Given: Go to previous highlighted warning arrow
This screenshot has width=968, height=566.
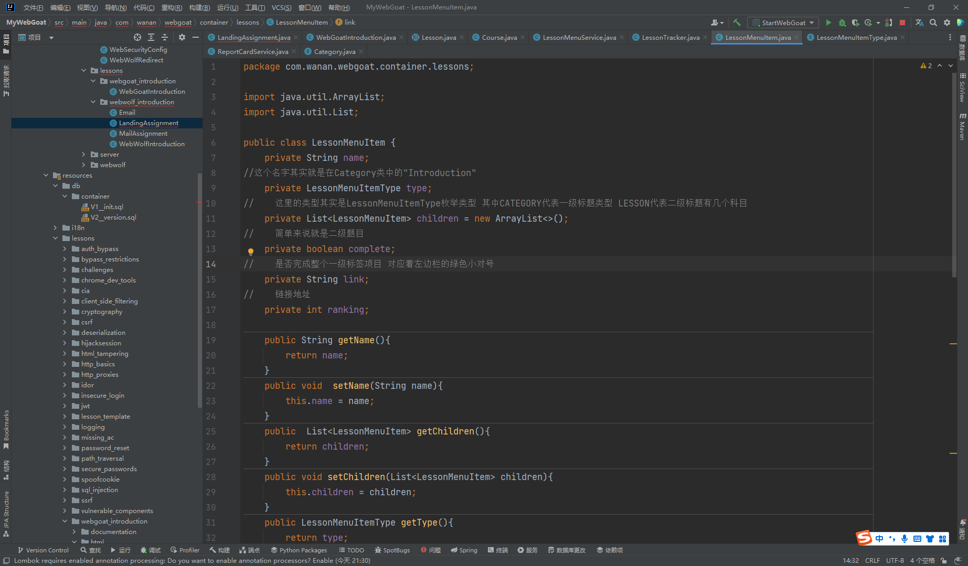Looking at the screenshot, I should [x=940, y=66].
